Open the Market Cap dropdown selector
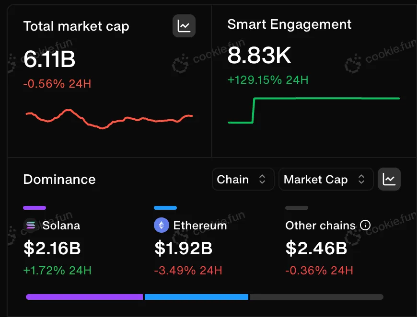417x317 pixels. [x=325, y=180]
